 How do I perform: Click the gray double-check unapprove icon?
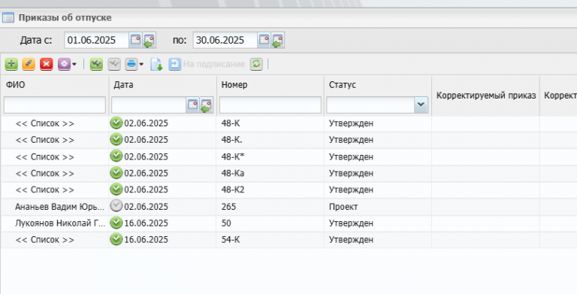click(114, 64)
